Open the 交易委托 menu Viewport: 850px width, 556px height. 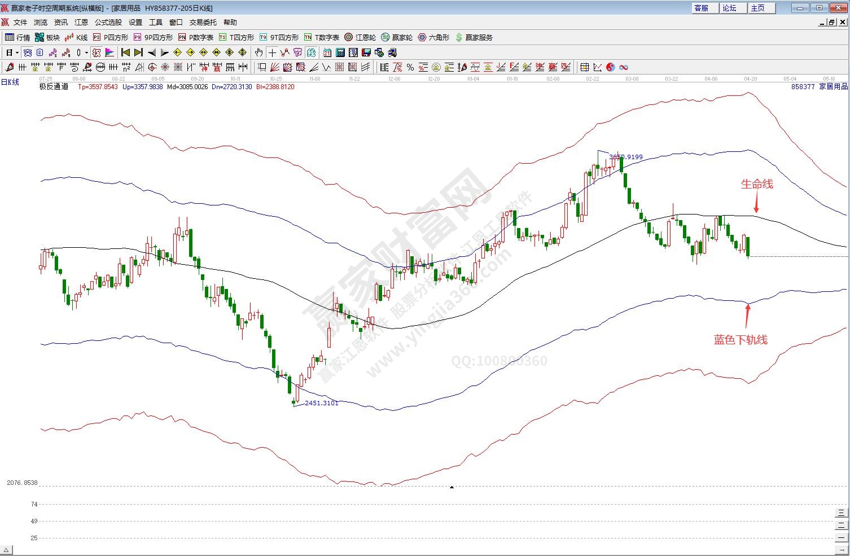pos(203,22)
